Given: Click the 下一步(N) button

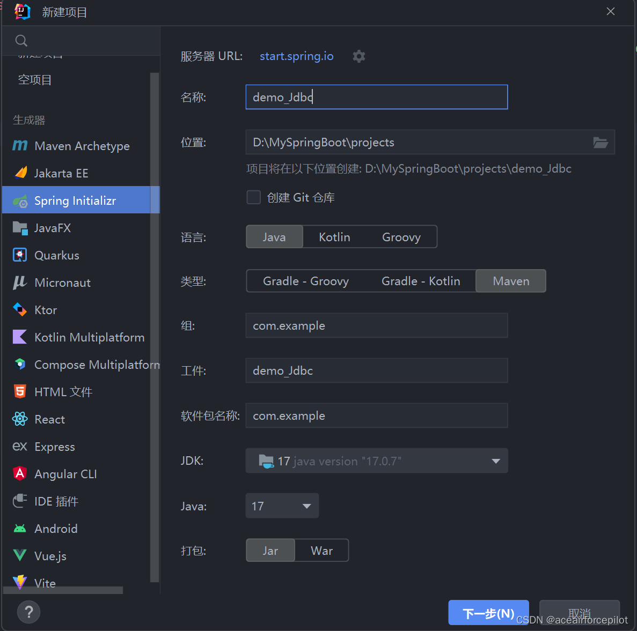Looking at the screenshot, I should pos(488,613).
